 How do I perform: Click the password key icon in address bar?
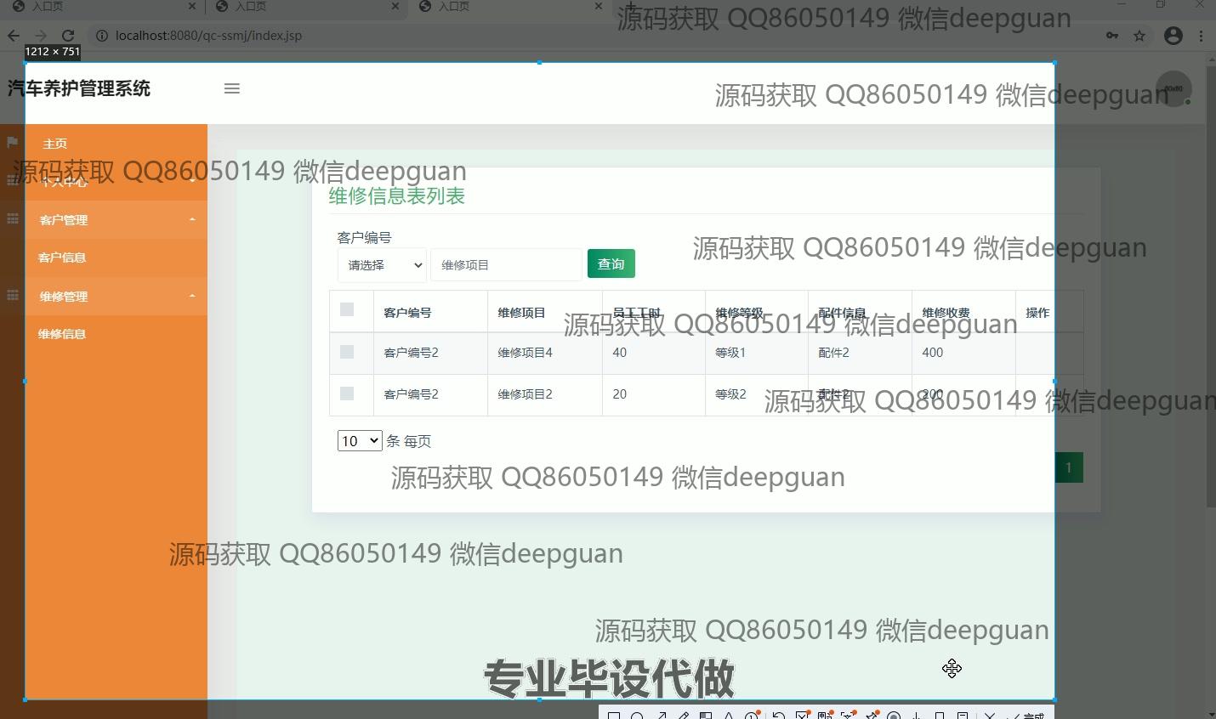point(1112,36)
